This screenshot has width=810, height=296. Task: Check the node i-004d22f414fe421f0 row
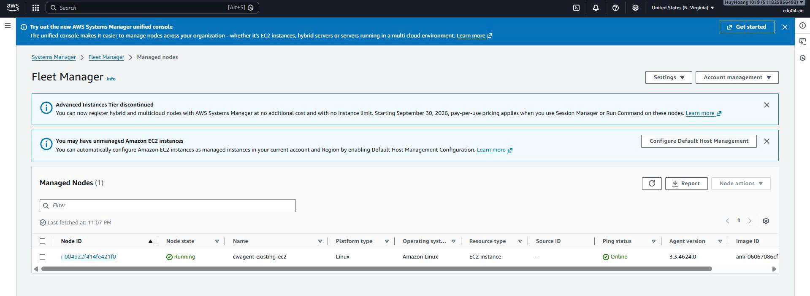42,257
